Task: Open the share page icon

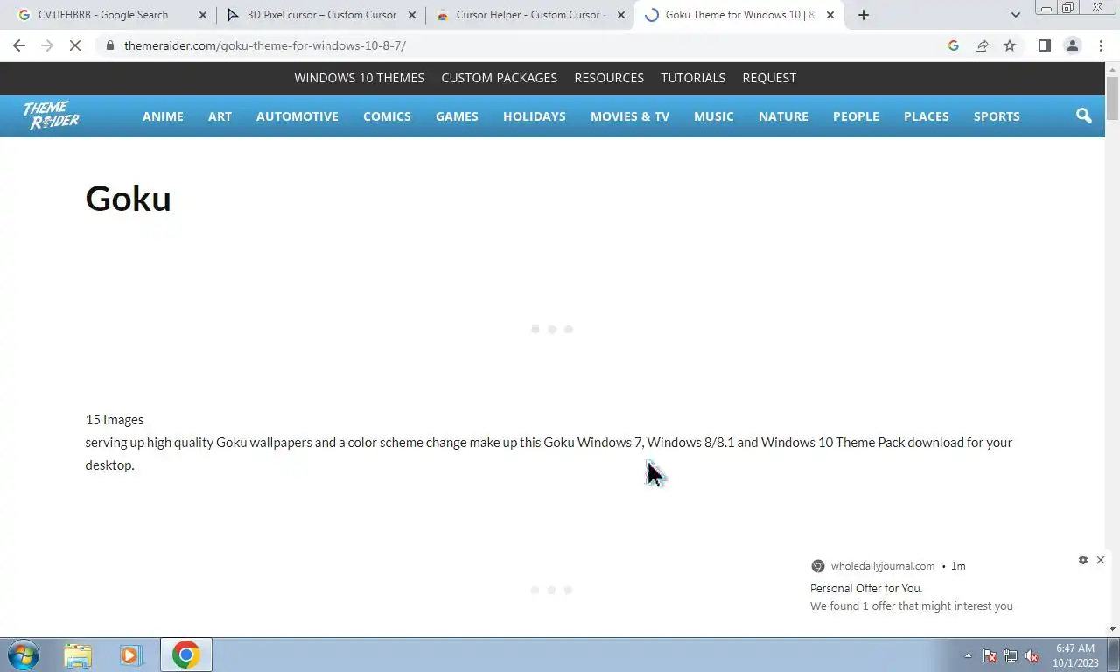Action: (x=982, y=45)
